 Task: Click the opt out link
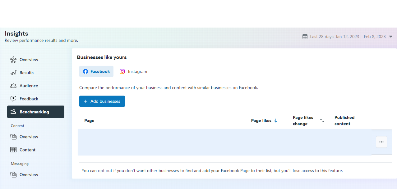pyautogui.click(x=105, y=171)
